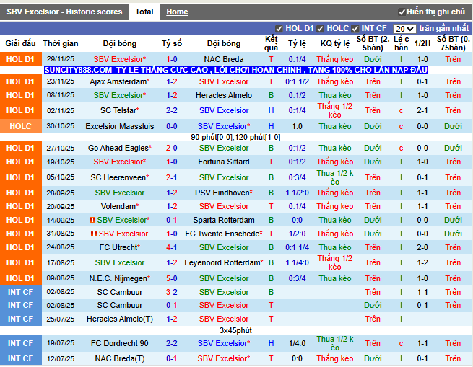Disable the Hiển thị ghi chú checkbox

point(402,12)
